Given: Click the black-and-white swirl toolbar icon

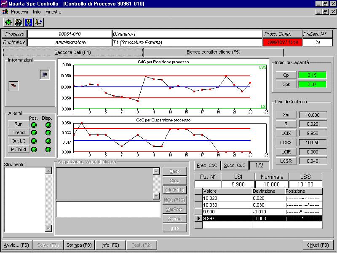Looking at the screenshot, I should pyautogui.click(x=19, y=22).
